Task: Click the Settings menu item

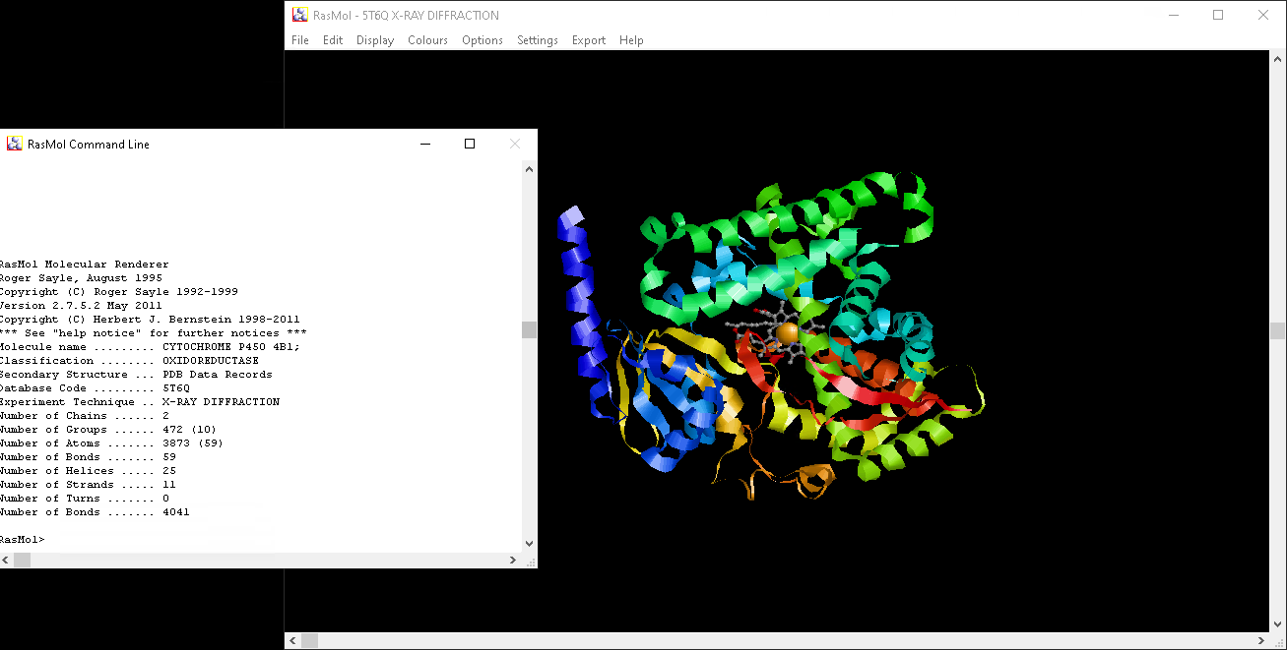Action: (x=538, y=40)
